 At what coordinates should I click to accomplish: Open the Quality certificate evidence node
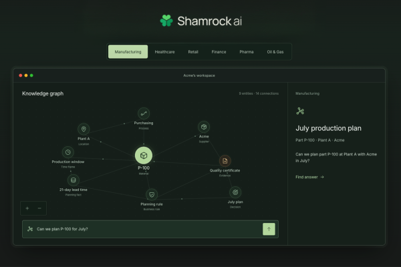point(225,161)
